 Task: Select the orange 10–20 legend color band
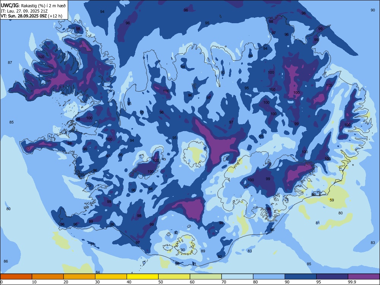(x=48, y=277)
